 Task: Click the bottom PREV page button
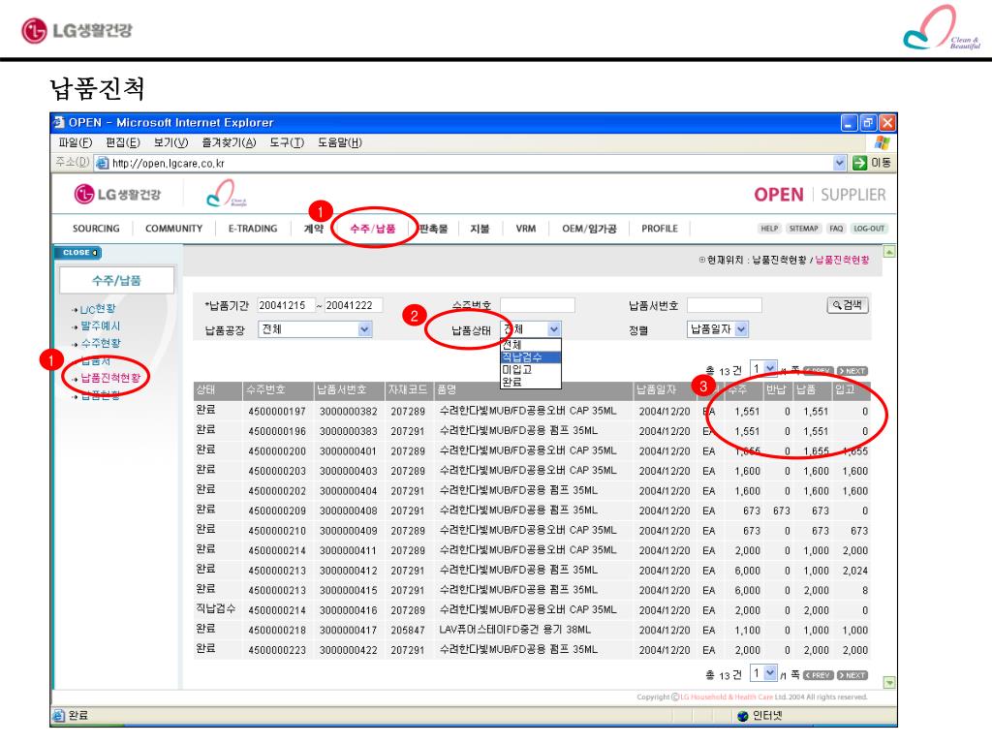pos(818,675)
